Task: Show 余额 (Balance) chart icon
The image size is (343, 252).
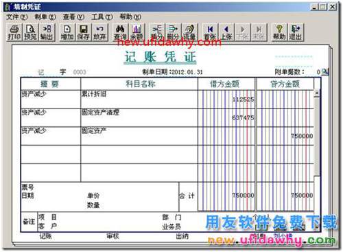Action: tap(137, 32)
